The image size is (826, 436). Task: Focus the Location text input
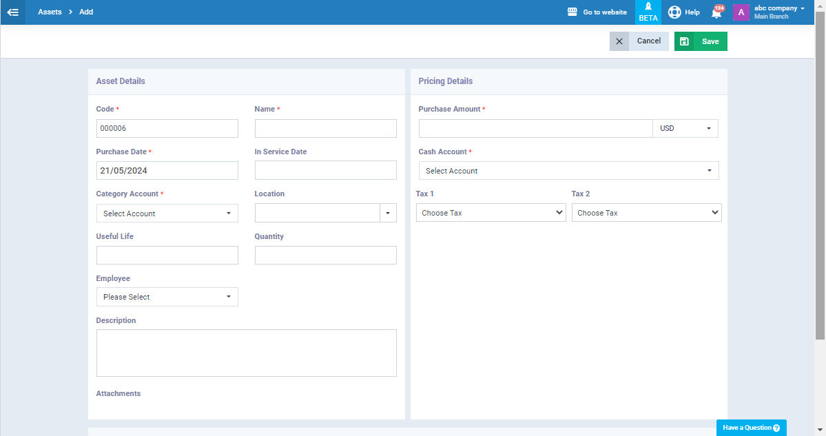coord(317,214)
